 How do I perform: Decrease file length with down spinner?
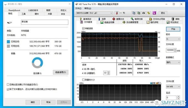[175, 51]
